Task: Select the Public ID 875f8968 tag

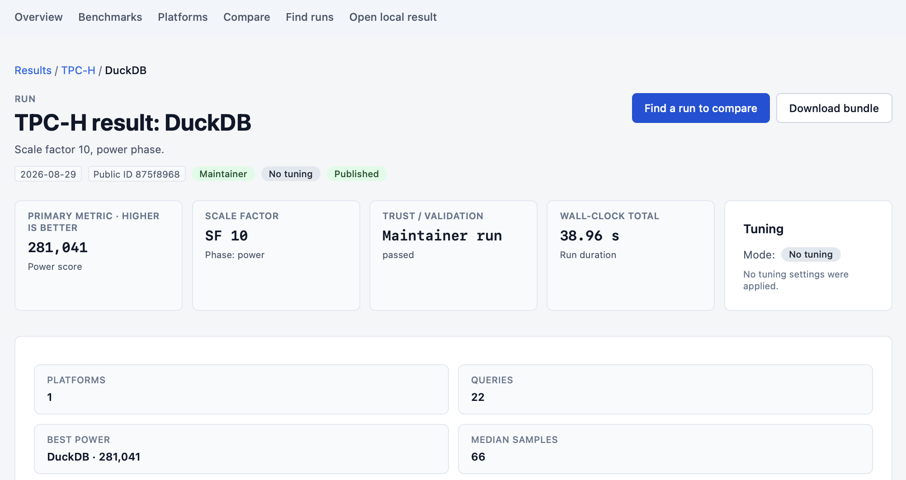Action: pyautogui.click(x=137, y=174)
